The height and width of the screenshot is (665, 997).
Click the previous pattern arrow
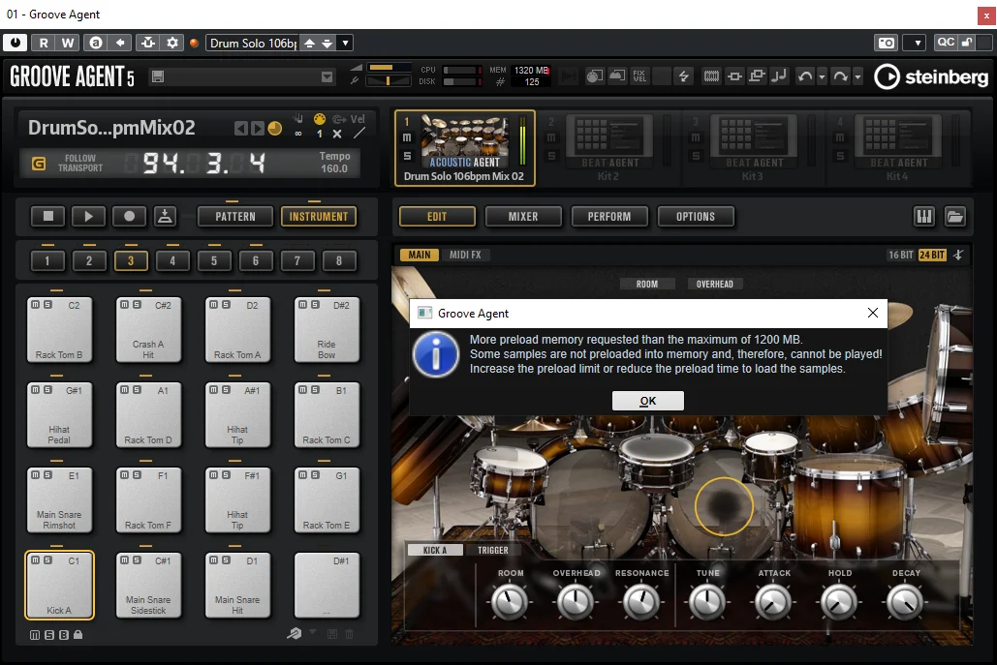(x=240, y=129)
